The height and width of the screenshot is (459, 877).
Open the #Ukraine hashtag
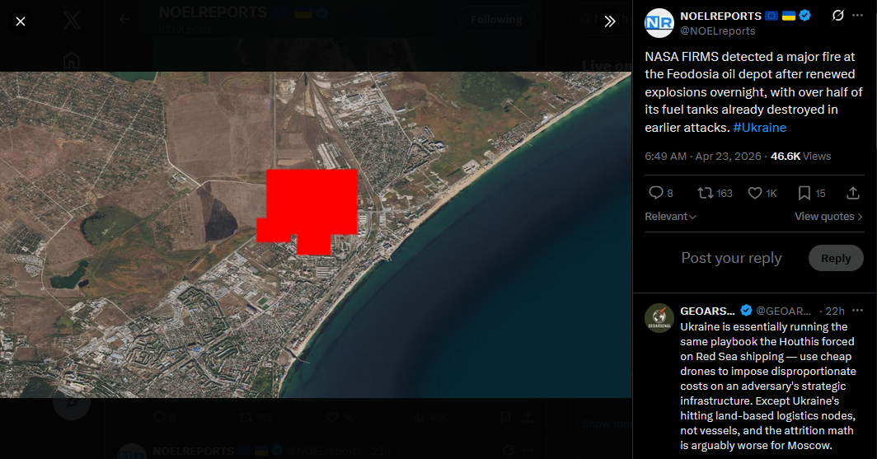760,128
